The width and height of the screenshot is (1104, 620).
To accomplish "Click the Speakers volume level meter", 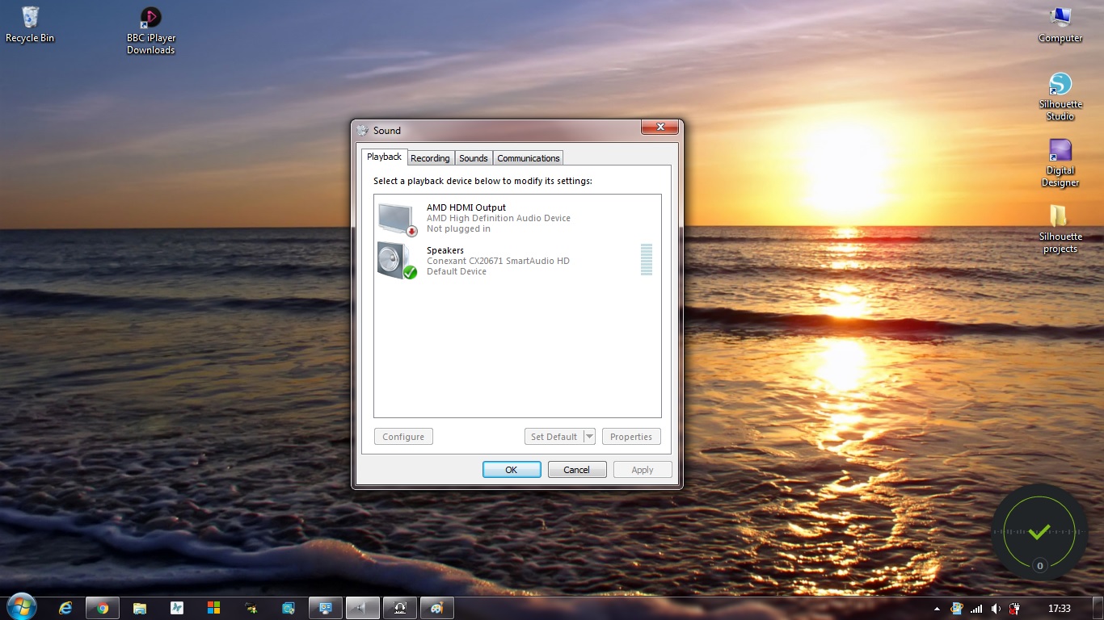I will coord(646,260).
